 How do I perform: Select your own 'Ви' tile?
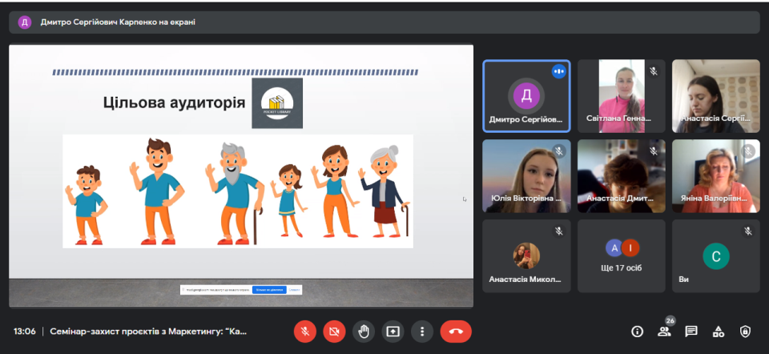click(716, 256)
